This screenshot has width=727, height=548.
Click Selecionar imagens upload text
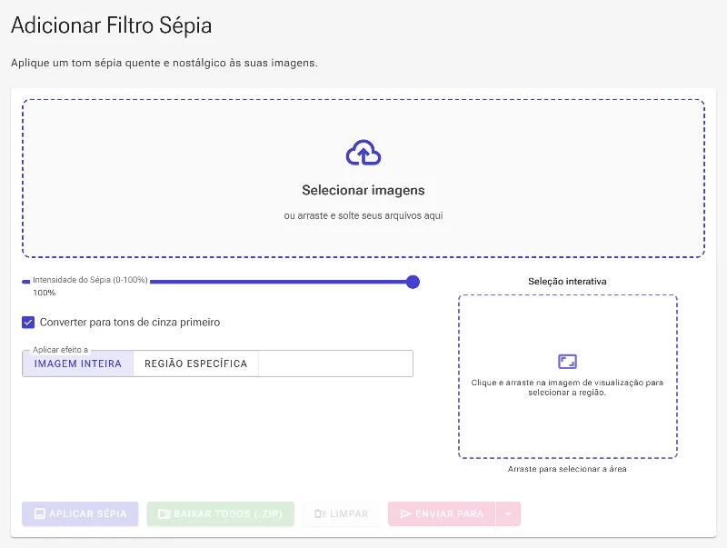click(363, 190)
